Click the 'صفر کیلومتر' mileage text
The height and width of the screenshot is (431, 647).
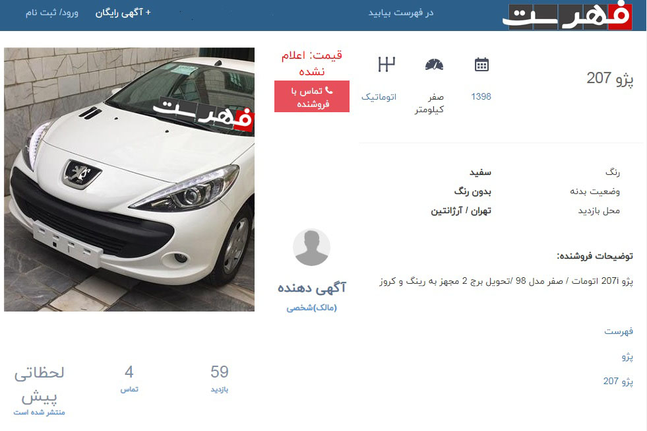point(429,103)
